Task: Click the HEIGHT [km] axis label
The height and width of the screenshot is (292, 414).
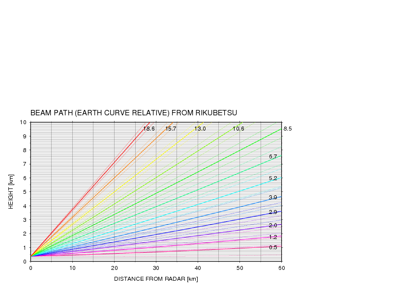Action: tap(10, 191)
